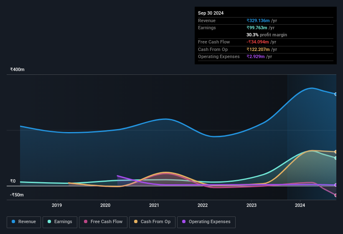Click the 2020 x-axis label
The height and width of the screenshot is (234, 343).
pyautogui.click(x=105, y=205)
